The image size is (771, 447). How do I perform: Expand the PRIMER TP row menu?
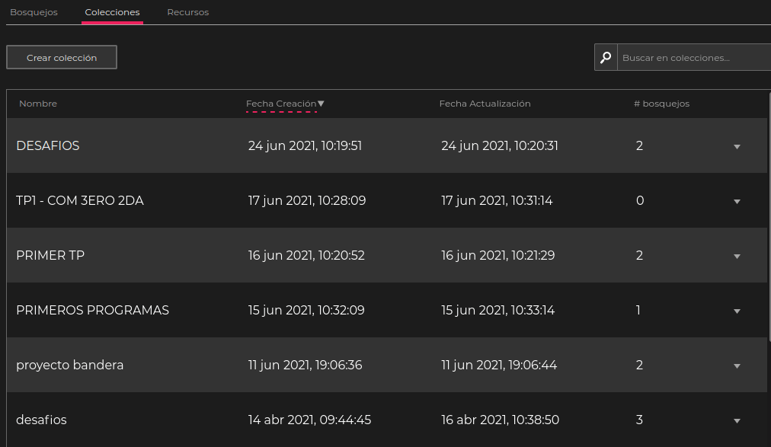pos(737,256)
